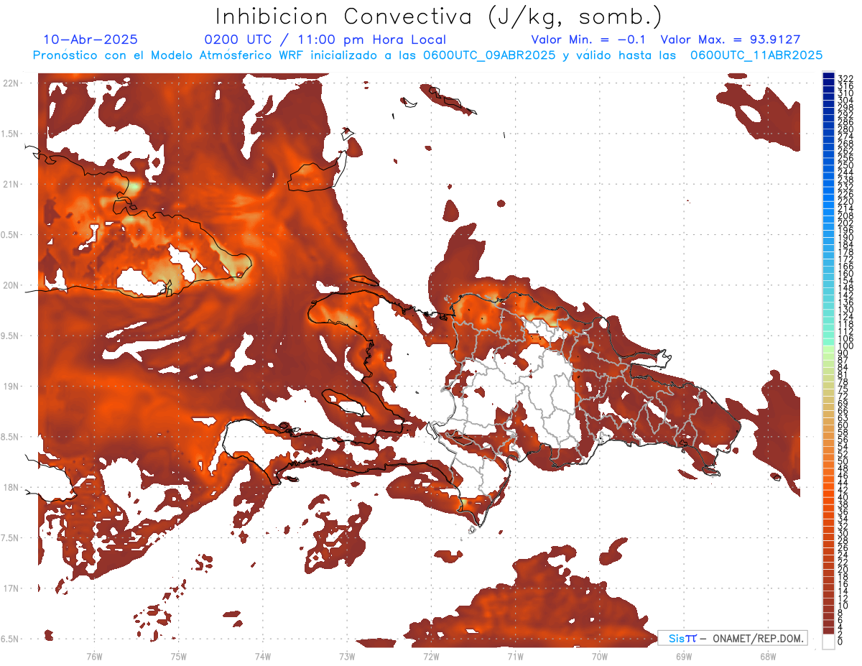Click the '75W' longitude label
862x666 pixels.
click(178, 656)
